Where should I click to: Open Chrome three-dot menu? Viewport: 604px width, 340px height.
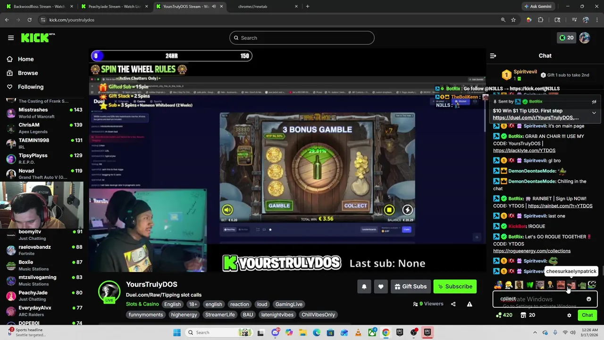597,20
